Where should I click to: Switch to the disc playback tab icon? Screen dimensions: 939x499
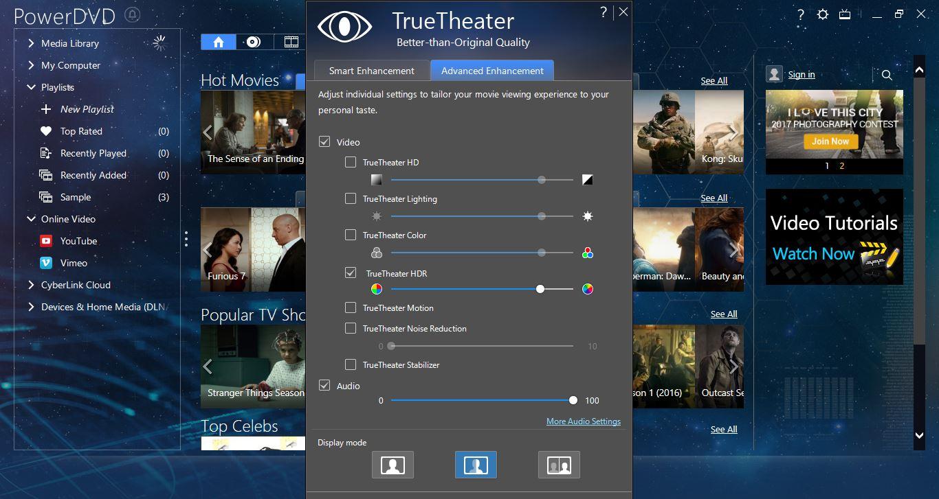pos(254,42)
